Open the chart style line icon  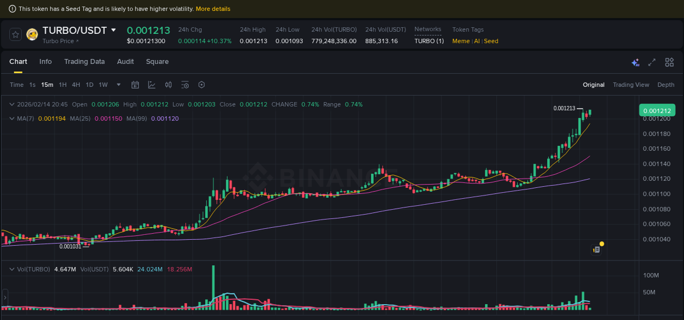(152, 85)
